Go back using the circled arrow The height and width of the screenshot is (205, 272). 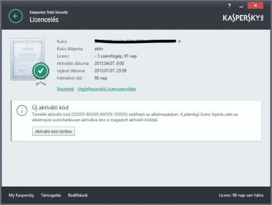(16, 16)
